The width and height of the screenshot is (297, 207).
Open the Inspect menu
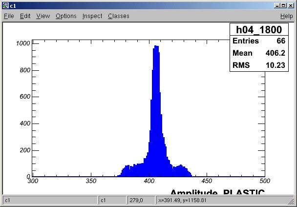click(x=92, y=16)
